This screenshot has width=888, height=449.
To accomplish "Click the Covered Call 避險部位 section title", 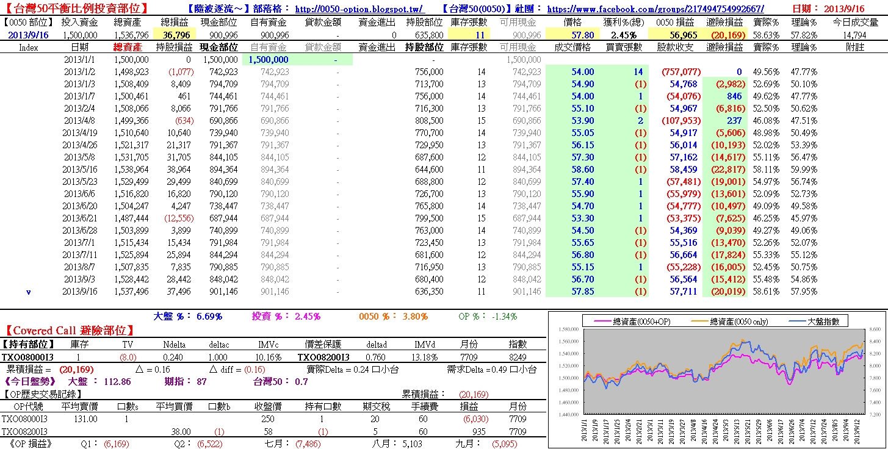I will click(70, 331).
